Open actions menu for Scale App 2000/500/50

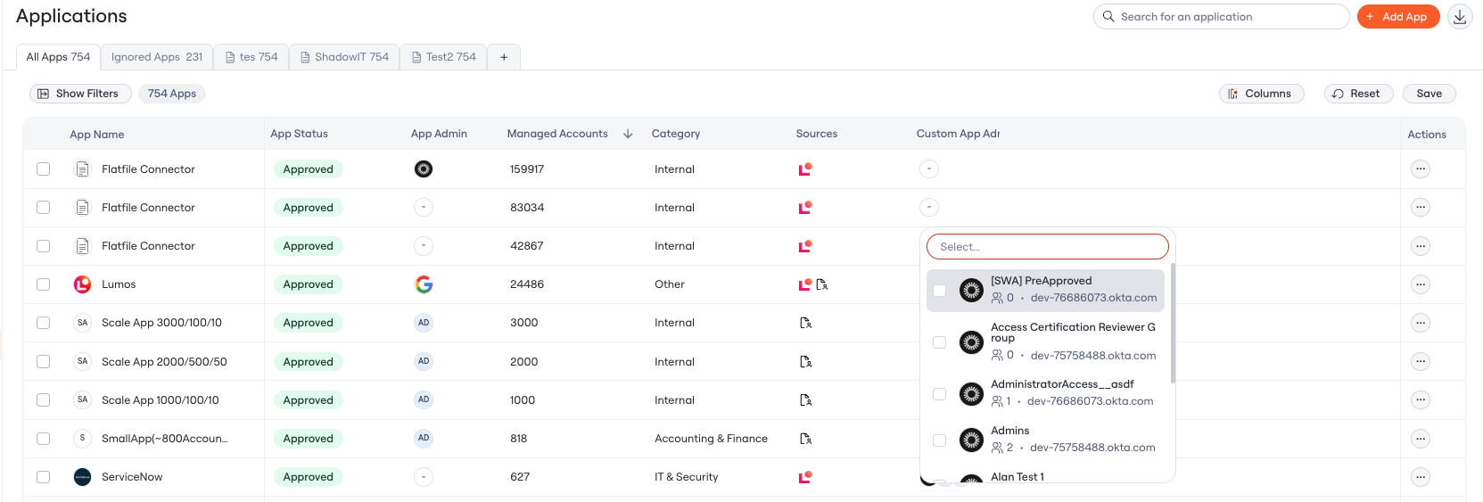[x=1421, y=361]
